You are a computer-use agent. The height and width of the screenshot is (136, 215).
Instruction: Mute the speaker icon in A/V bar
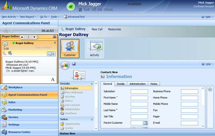pos(32,30)
